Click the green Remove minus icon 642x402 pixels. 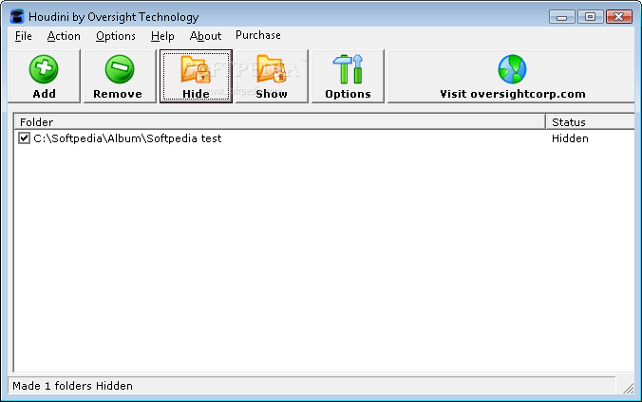pyautogui.click(x=119, y=68)
